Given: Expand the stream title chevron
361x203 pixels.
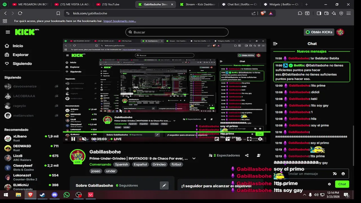Looking at the screenshot, I should 194,158.
